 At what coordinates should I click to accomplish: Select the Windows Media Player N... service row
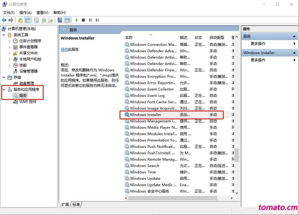(x=179, y=127)
